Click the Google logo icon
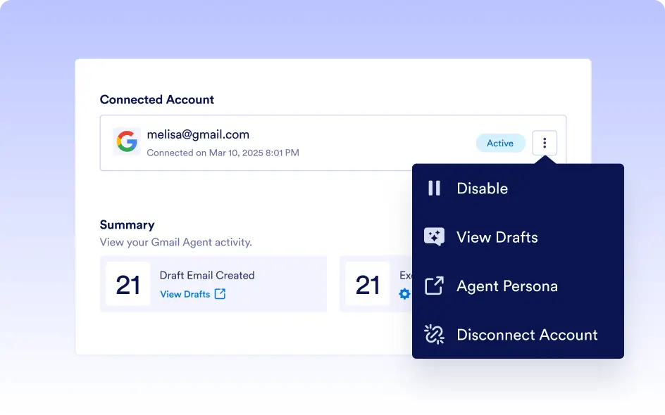Image resolution: width=665 pixels, height=415 pixels. pos(127,141)
